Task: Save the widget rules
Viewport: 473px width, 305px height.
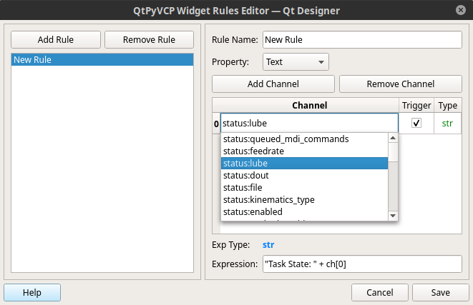Action: coord(440,292)
